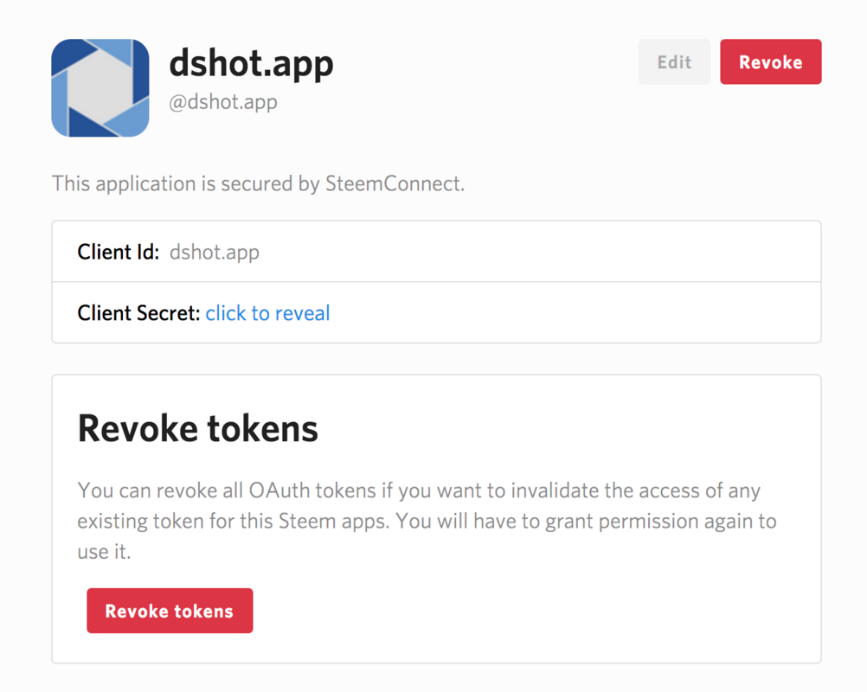Screen dimensions: 867x692
Task: Select the 'Revoke tokens' section heading
Action: coord(197,427)
